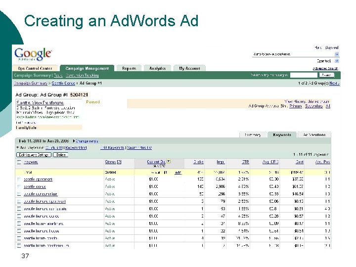
Task: Check the seattle condo keyword checkbox
Action: coord(19,186)
